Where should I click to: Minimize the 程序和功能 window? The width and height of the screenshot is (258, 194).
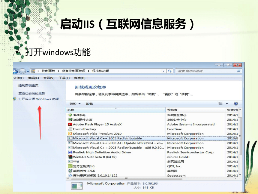click(219, 65)
